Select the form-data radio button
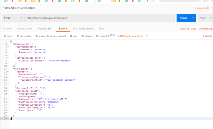Viewport: 213px width, 129px height. click(x=18, y=36)
